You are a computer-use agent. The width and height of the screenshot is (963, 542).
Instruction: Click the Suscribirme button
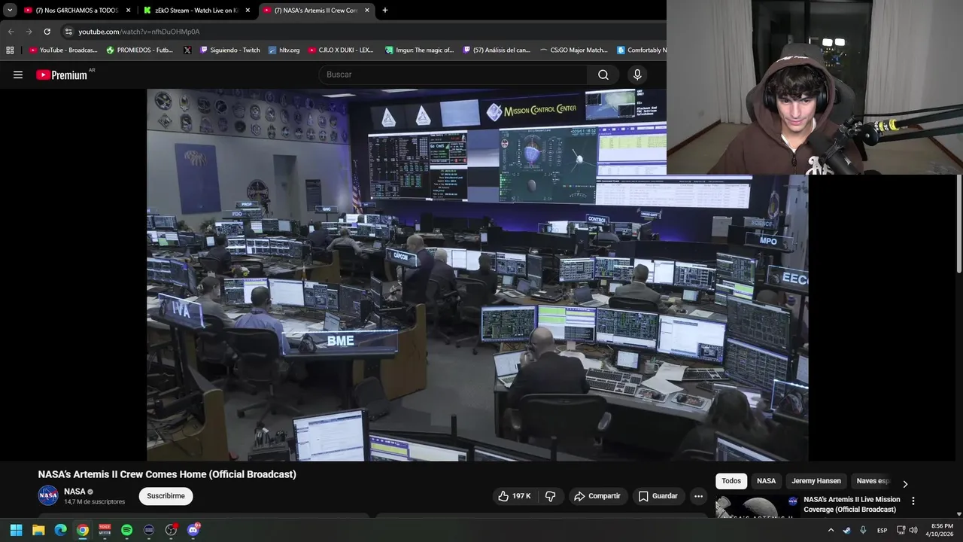(x=166, y=496)
